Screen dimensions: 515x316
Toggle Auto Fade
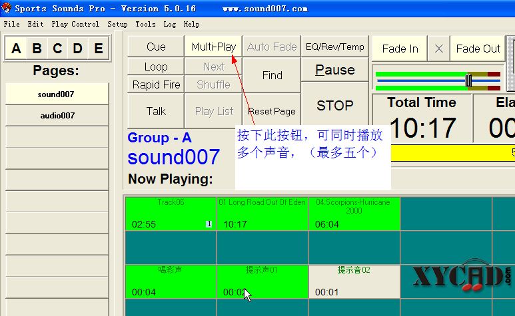click(272, 47)
